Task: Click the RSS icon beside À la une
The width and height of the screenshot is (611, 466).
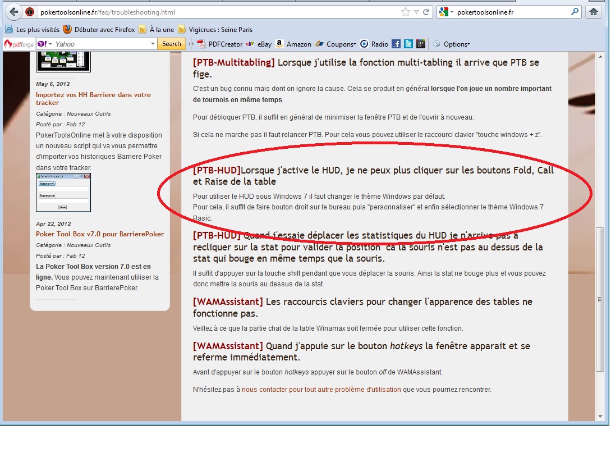Action: [143, 30]
